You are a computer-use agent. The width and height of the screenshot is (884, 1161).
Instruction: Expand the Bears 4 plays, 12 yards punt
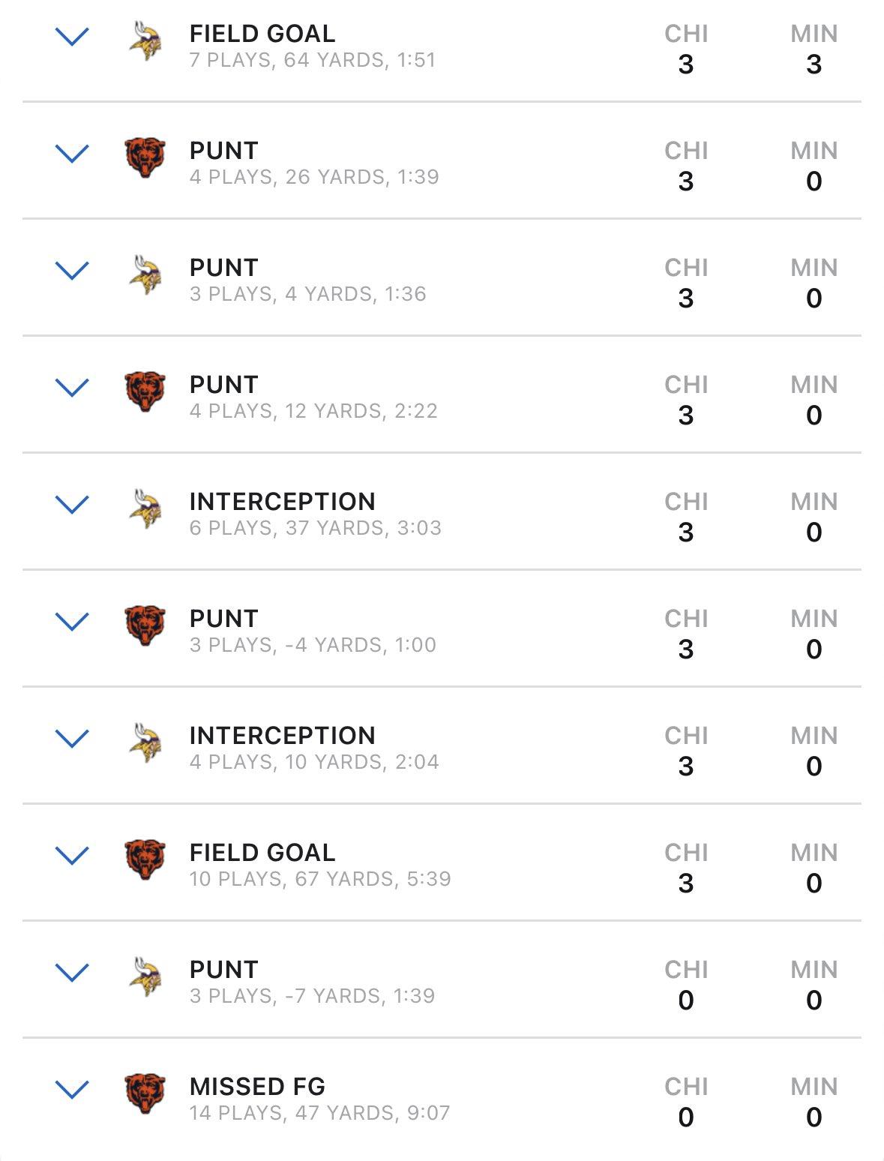73,388
